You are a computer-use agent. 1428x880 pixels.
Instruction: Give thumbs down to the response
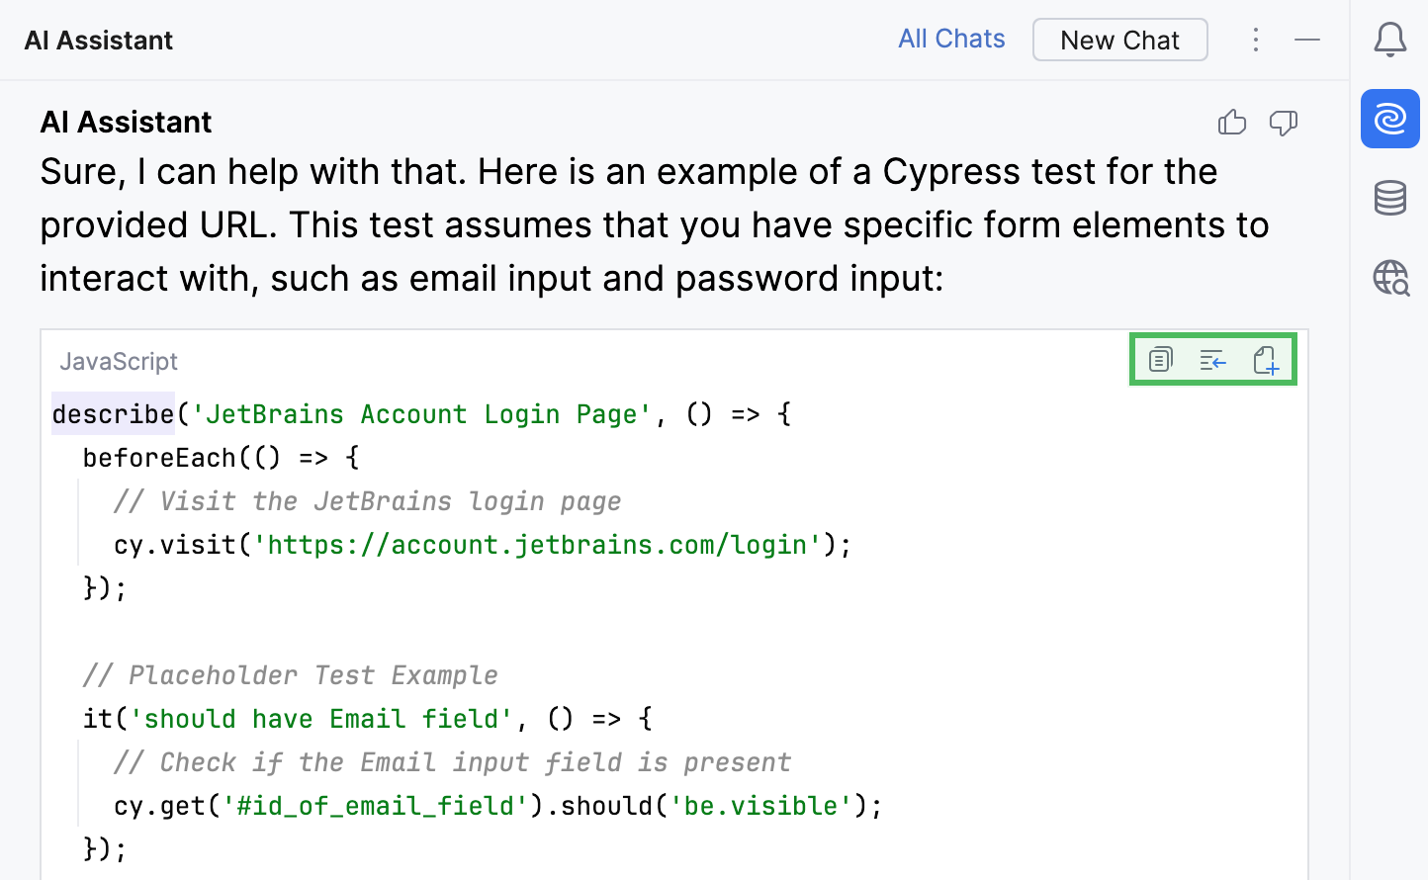(x=1284, y=123)
